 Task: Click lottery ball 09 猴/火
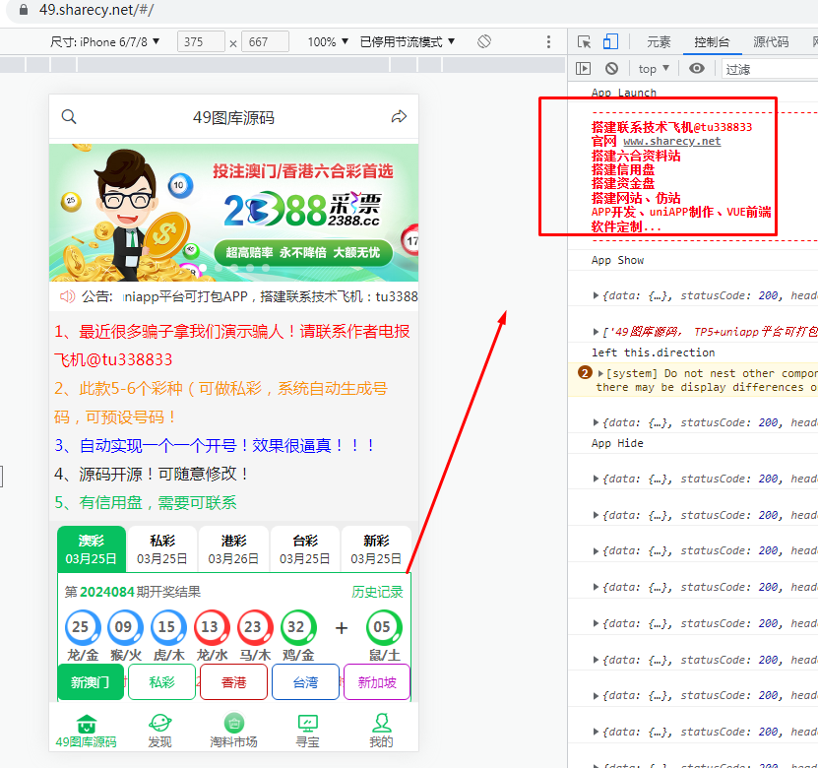click(x=125, y=627)
